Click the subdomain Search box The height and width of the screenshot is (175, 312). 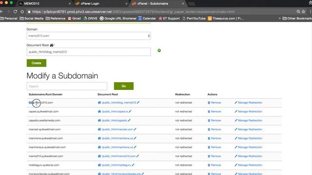click(67, 87)
